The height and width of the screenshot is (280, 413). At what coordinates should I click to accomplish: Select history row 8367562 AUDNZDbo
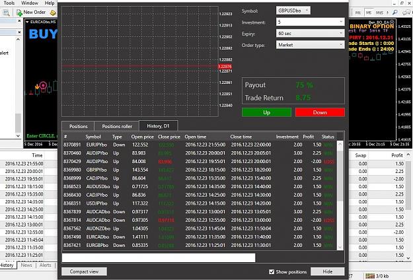click(x=199, y=228)
